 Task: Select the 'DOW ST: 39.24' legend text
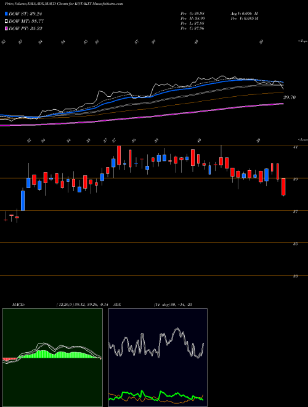25,14
